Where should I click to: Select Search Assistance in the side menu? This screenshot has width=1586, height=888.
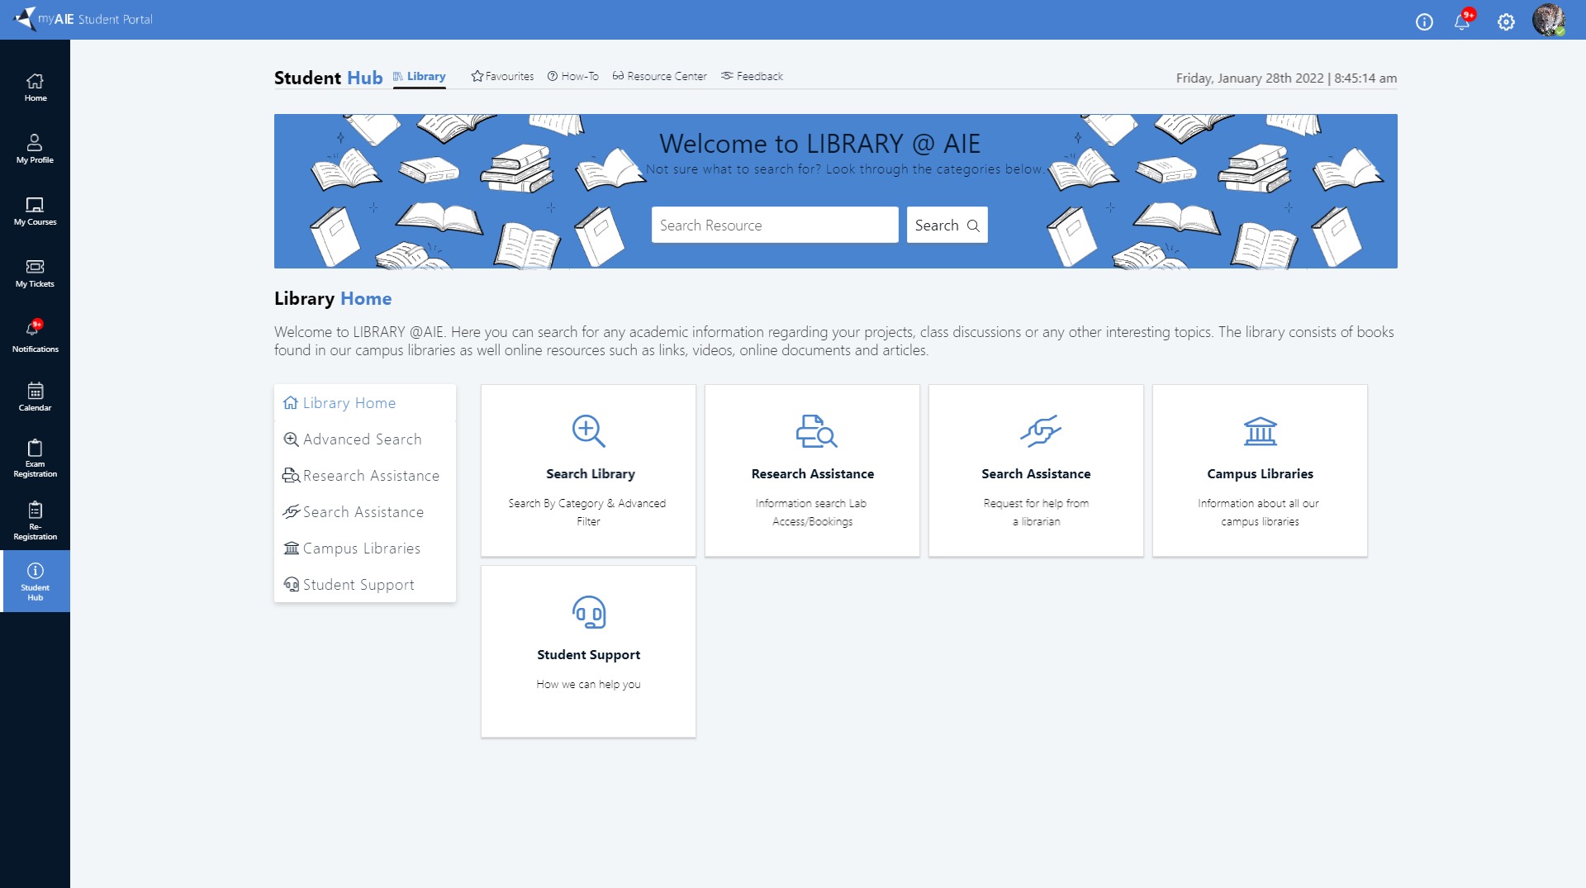[365, 512]
